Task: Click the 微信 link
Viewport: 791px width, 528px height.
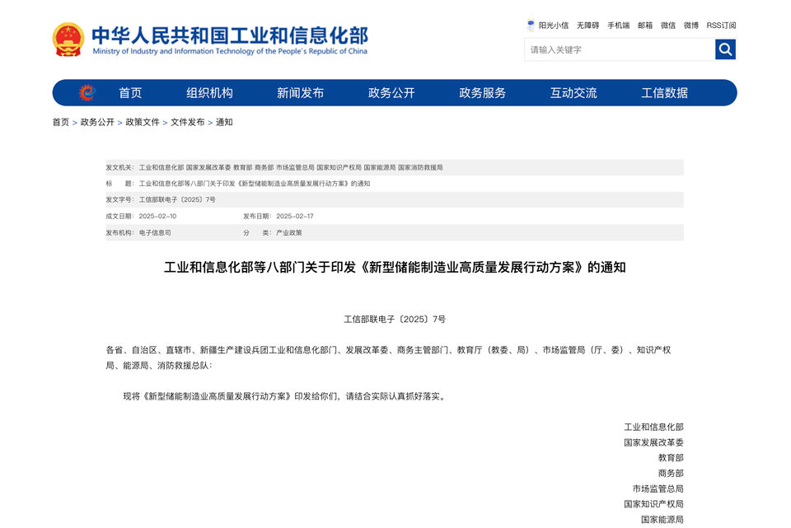Action: coord(668,26)
